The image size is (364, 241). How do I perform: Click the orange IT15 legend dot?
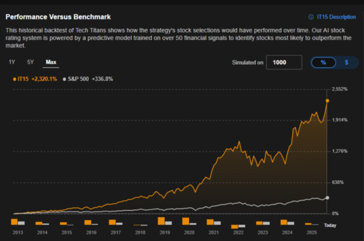click(x=15, y=78)
